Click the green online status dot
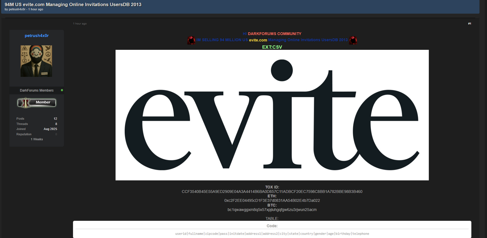 point(62,90)
